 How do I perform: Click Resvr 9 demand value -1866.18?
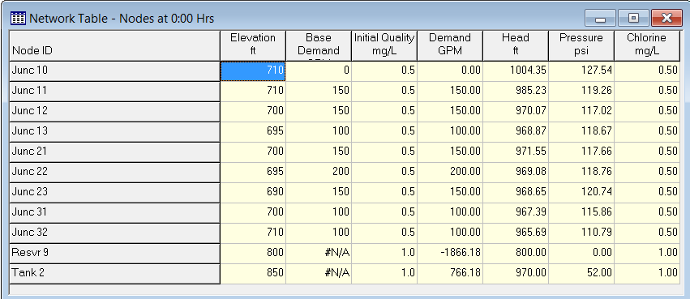(450, 254)
